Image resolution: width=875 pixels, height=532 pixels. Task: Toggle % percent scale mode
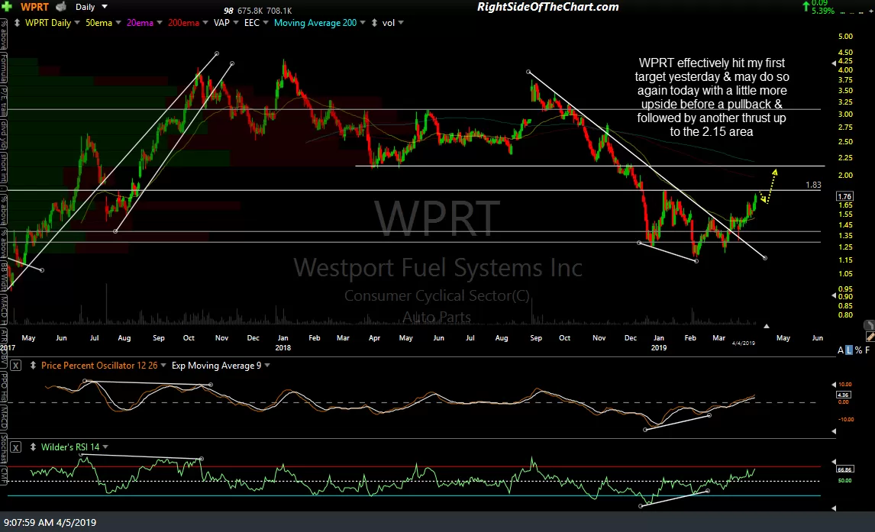tap(857, 350)
